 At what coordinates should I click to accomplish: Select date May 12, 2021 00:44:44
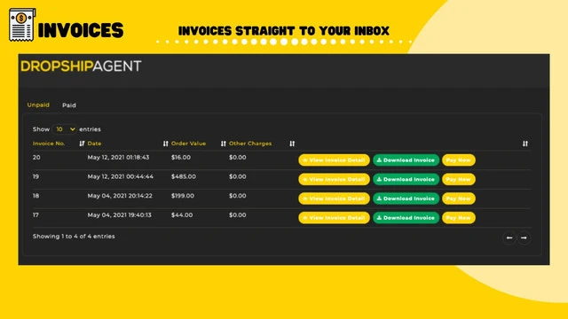coord(121,176)
